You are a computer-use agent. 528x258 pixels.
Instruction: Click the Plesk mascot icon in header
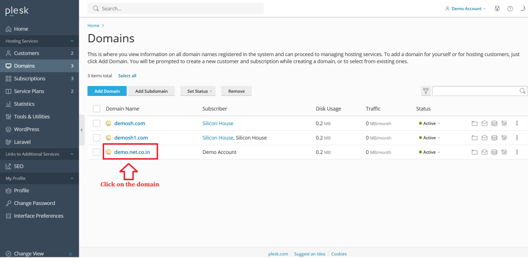pyautogui.click(x=497, y=9)
